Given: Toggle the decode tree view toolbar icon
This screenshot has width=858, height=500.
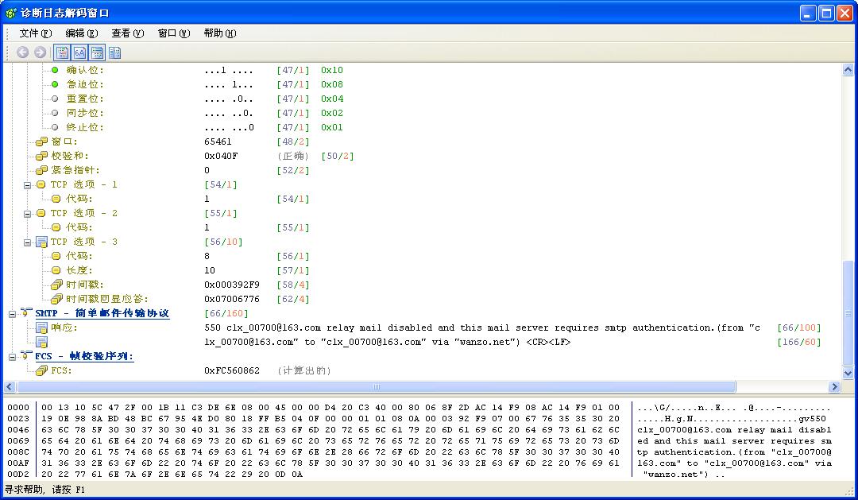Looking at the screenshot, I should coord(62,52).
